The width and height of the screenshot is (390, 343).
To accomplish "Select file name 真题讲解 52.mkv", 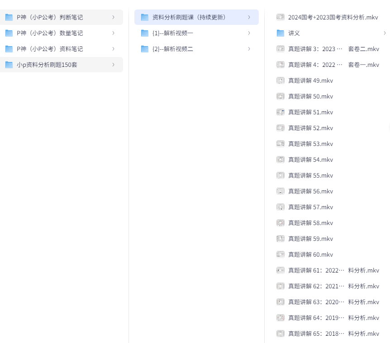I will [311, 128].
